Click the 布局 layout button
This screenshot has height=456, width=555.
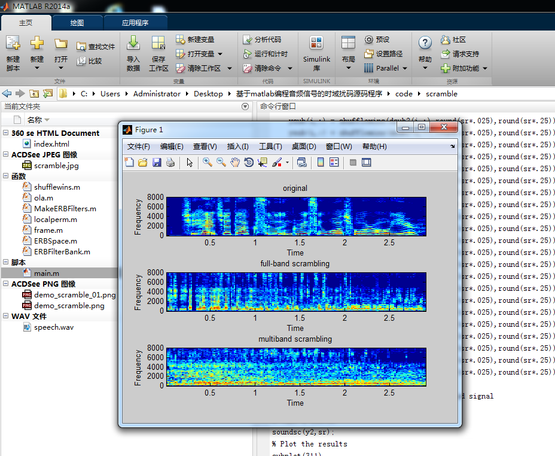[x=348, y=53]
